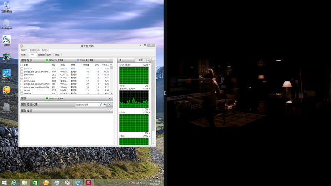Expand the 服務 section
The height and width of the screenshot is (186, 331).
click(110, 98)
